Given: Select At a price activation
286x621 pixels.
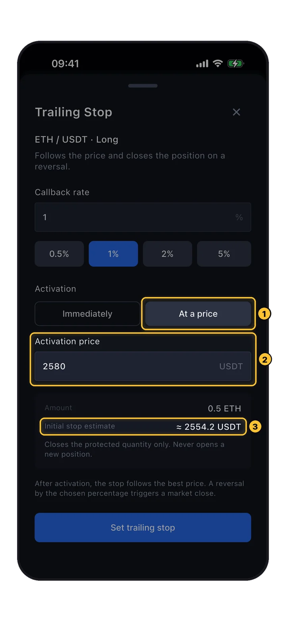Looking at the screenshot, I should [198, 314].
